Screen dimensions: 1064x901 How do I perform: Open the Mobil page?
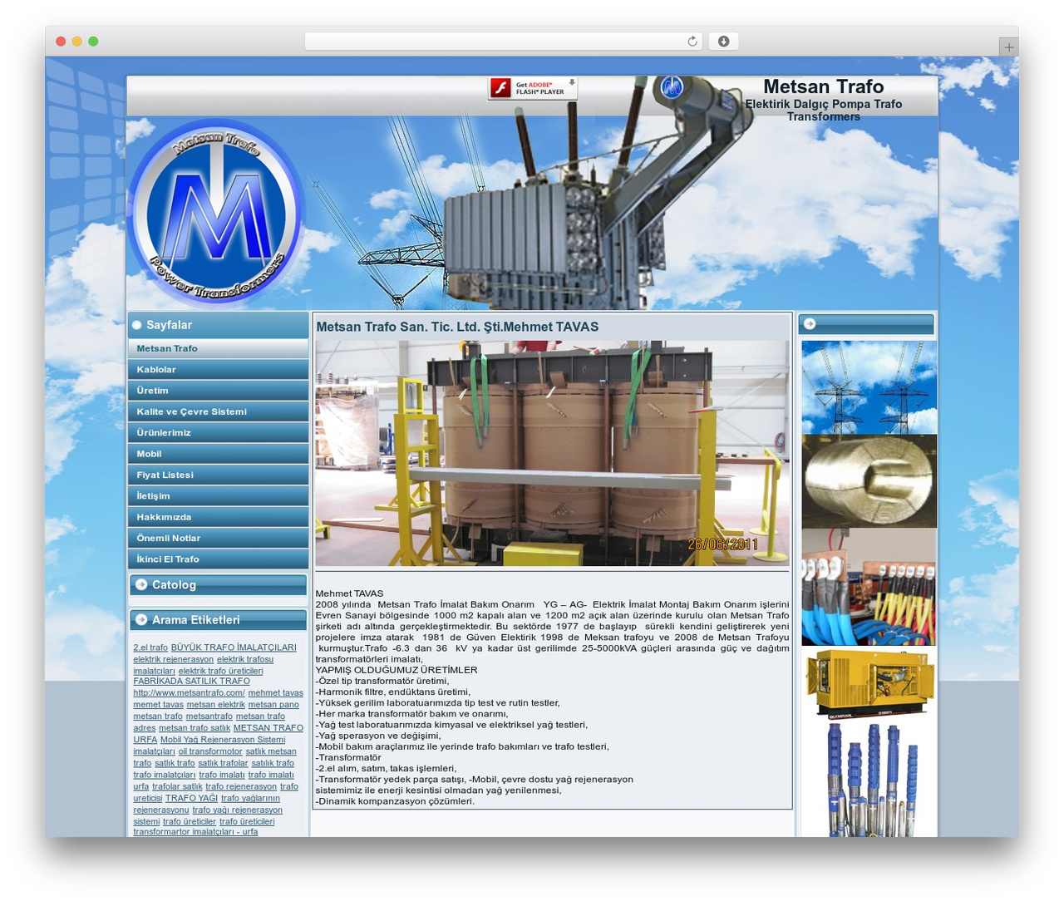[218, 454]
